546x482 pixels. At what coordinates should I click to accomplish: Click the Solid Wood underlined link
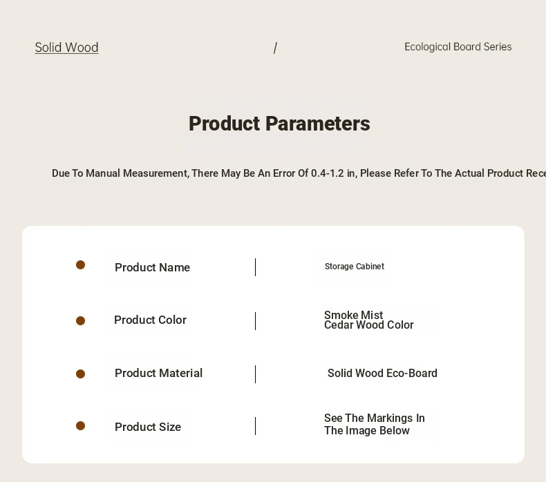tap(66, 48)
